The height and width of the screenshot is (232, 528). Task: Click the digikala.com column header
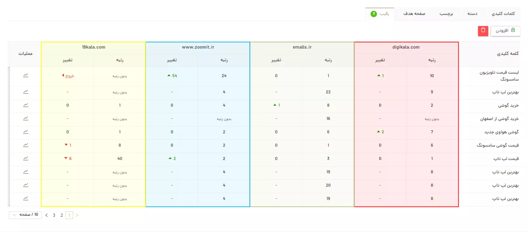pyautogui.click(x=406, y=47)
